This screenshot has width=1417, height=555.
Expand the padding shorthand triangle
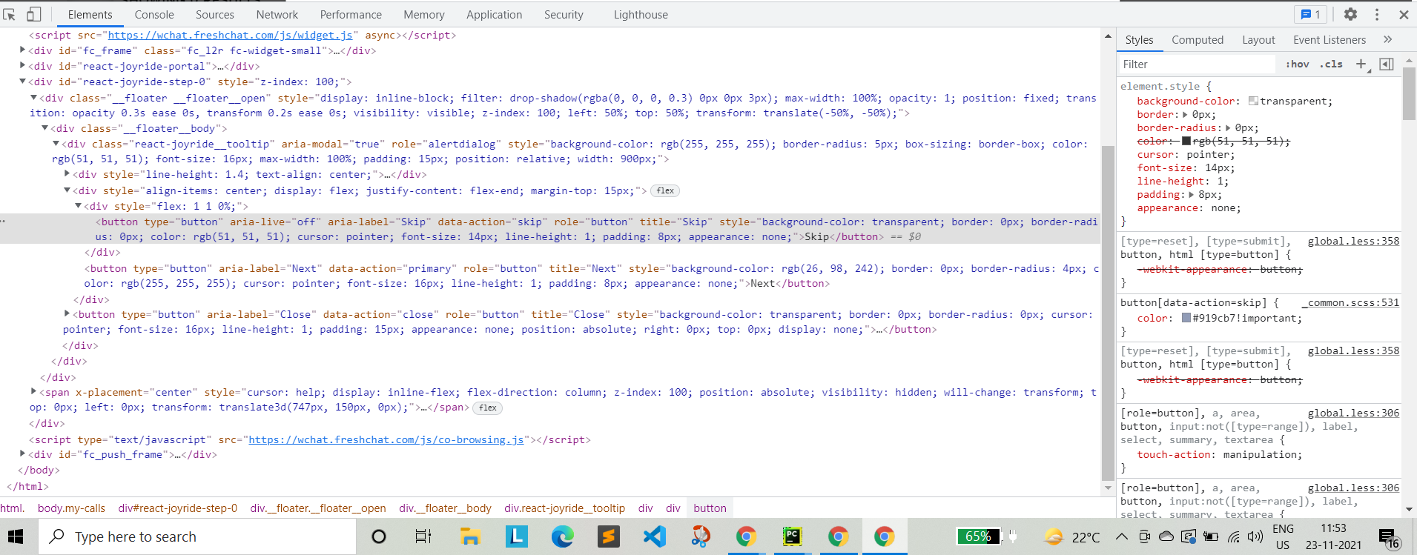[1191, 195]
